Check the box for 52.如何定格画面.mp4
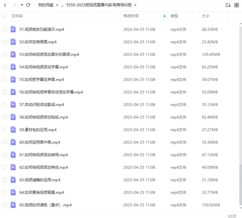Screen dimensions: 242x218 click(x=5, y=42)
